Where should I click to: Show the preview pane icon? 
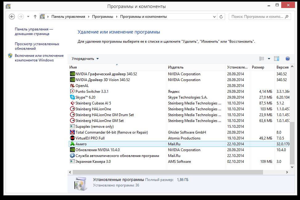277,59
